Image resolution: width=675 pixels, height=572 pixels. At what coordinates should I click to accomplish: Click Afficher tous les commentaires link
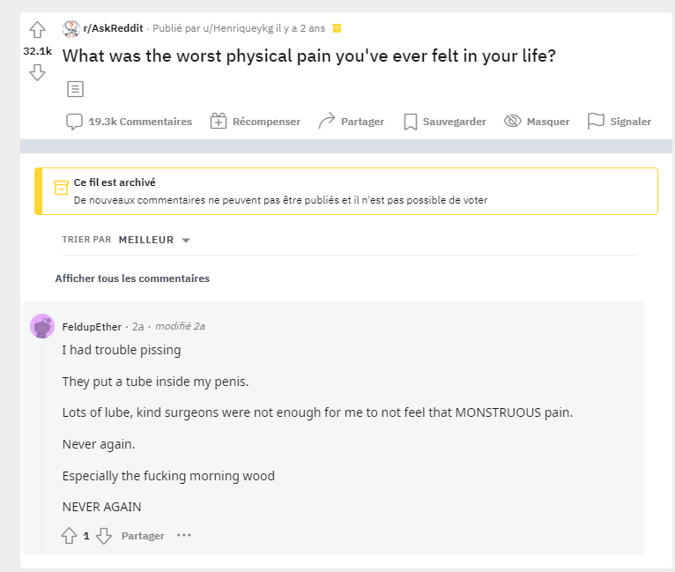pos(132,279)
